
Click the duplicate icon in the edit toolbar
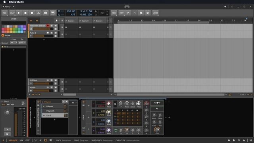(141, 13)
